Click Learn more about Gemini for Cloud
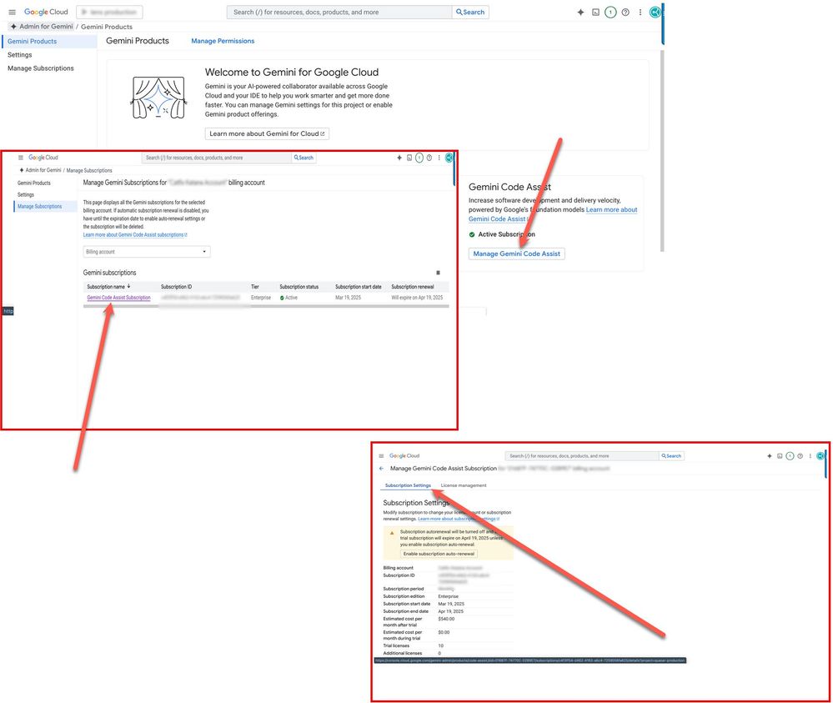 coord(267,134)
